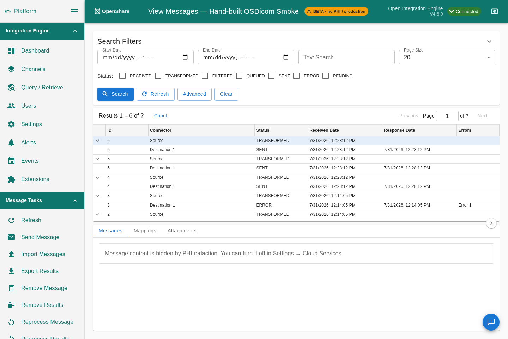Image resolution: width=508 pixels, height=339 pixels.
Task: Click the round right-arrow panel button
Action: [491, 223]
